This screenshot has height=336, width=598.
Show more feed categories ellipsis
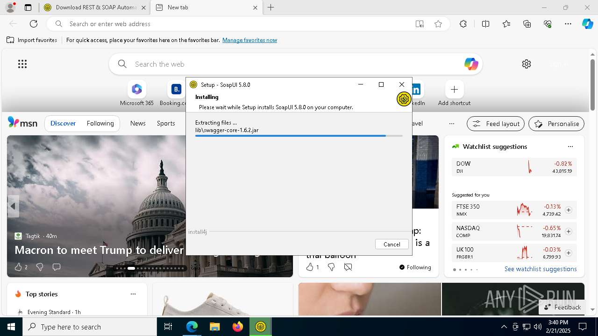[x=451, y=124]
